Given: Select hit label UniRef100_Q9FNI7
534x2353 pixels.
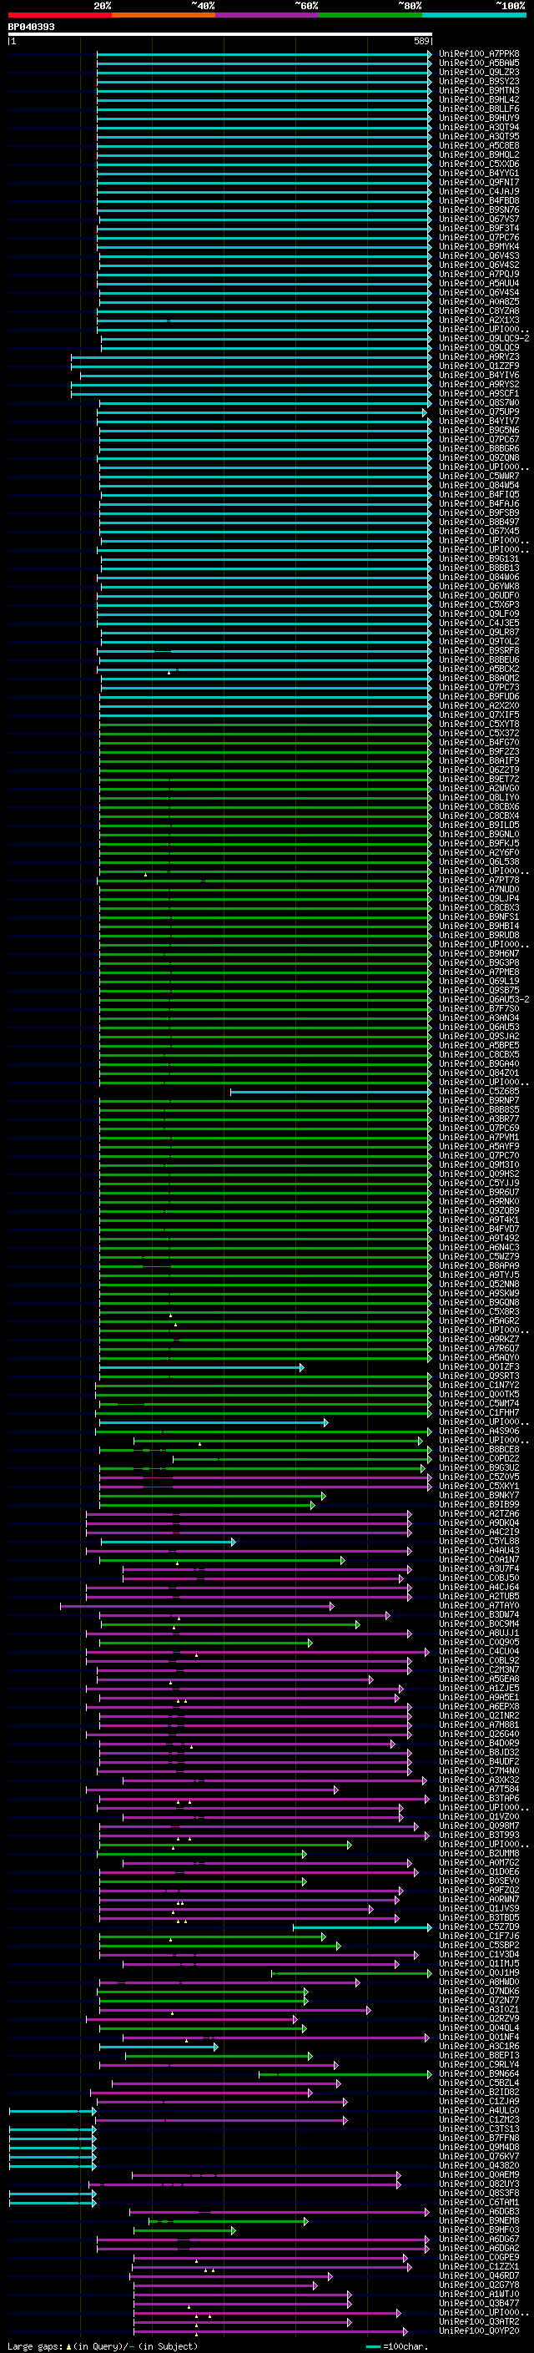Looking at the screenshot, I should 478,182.
